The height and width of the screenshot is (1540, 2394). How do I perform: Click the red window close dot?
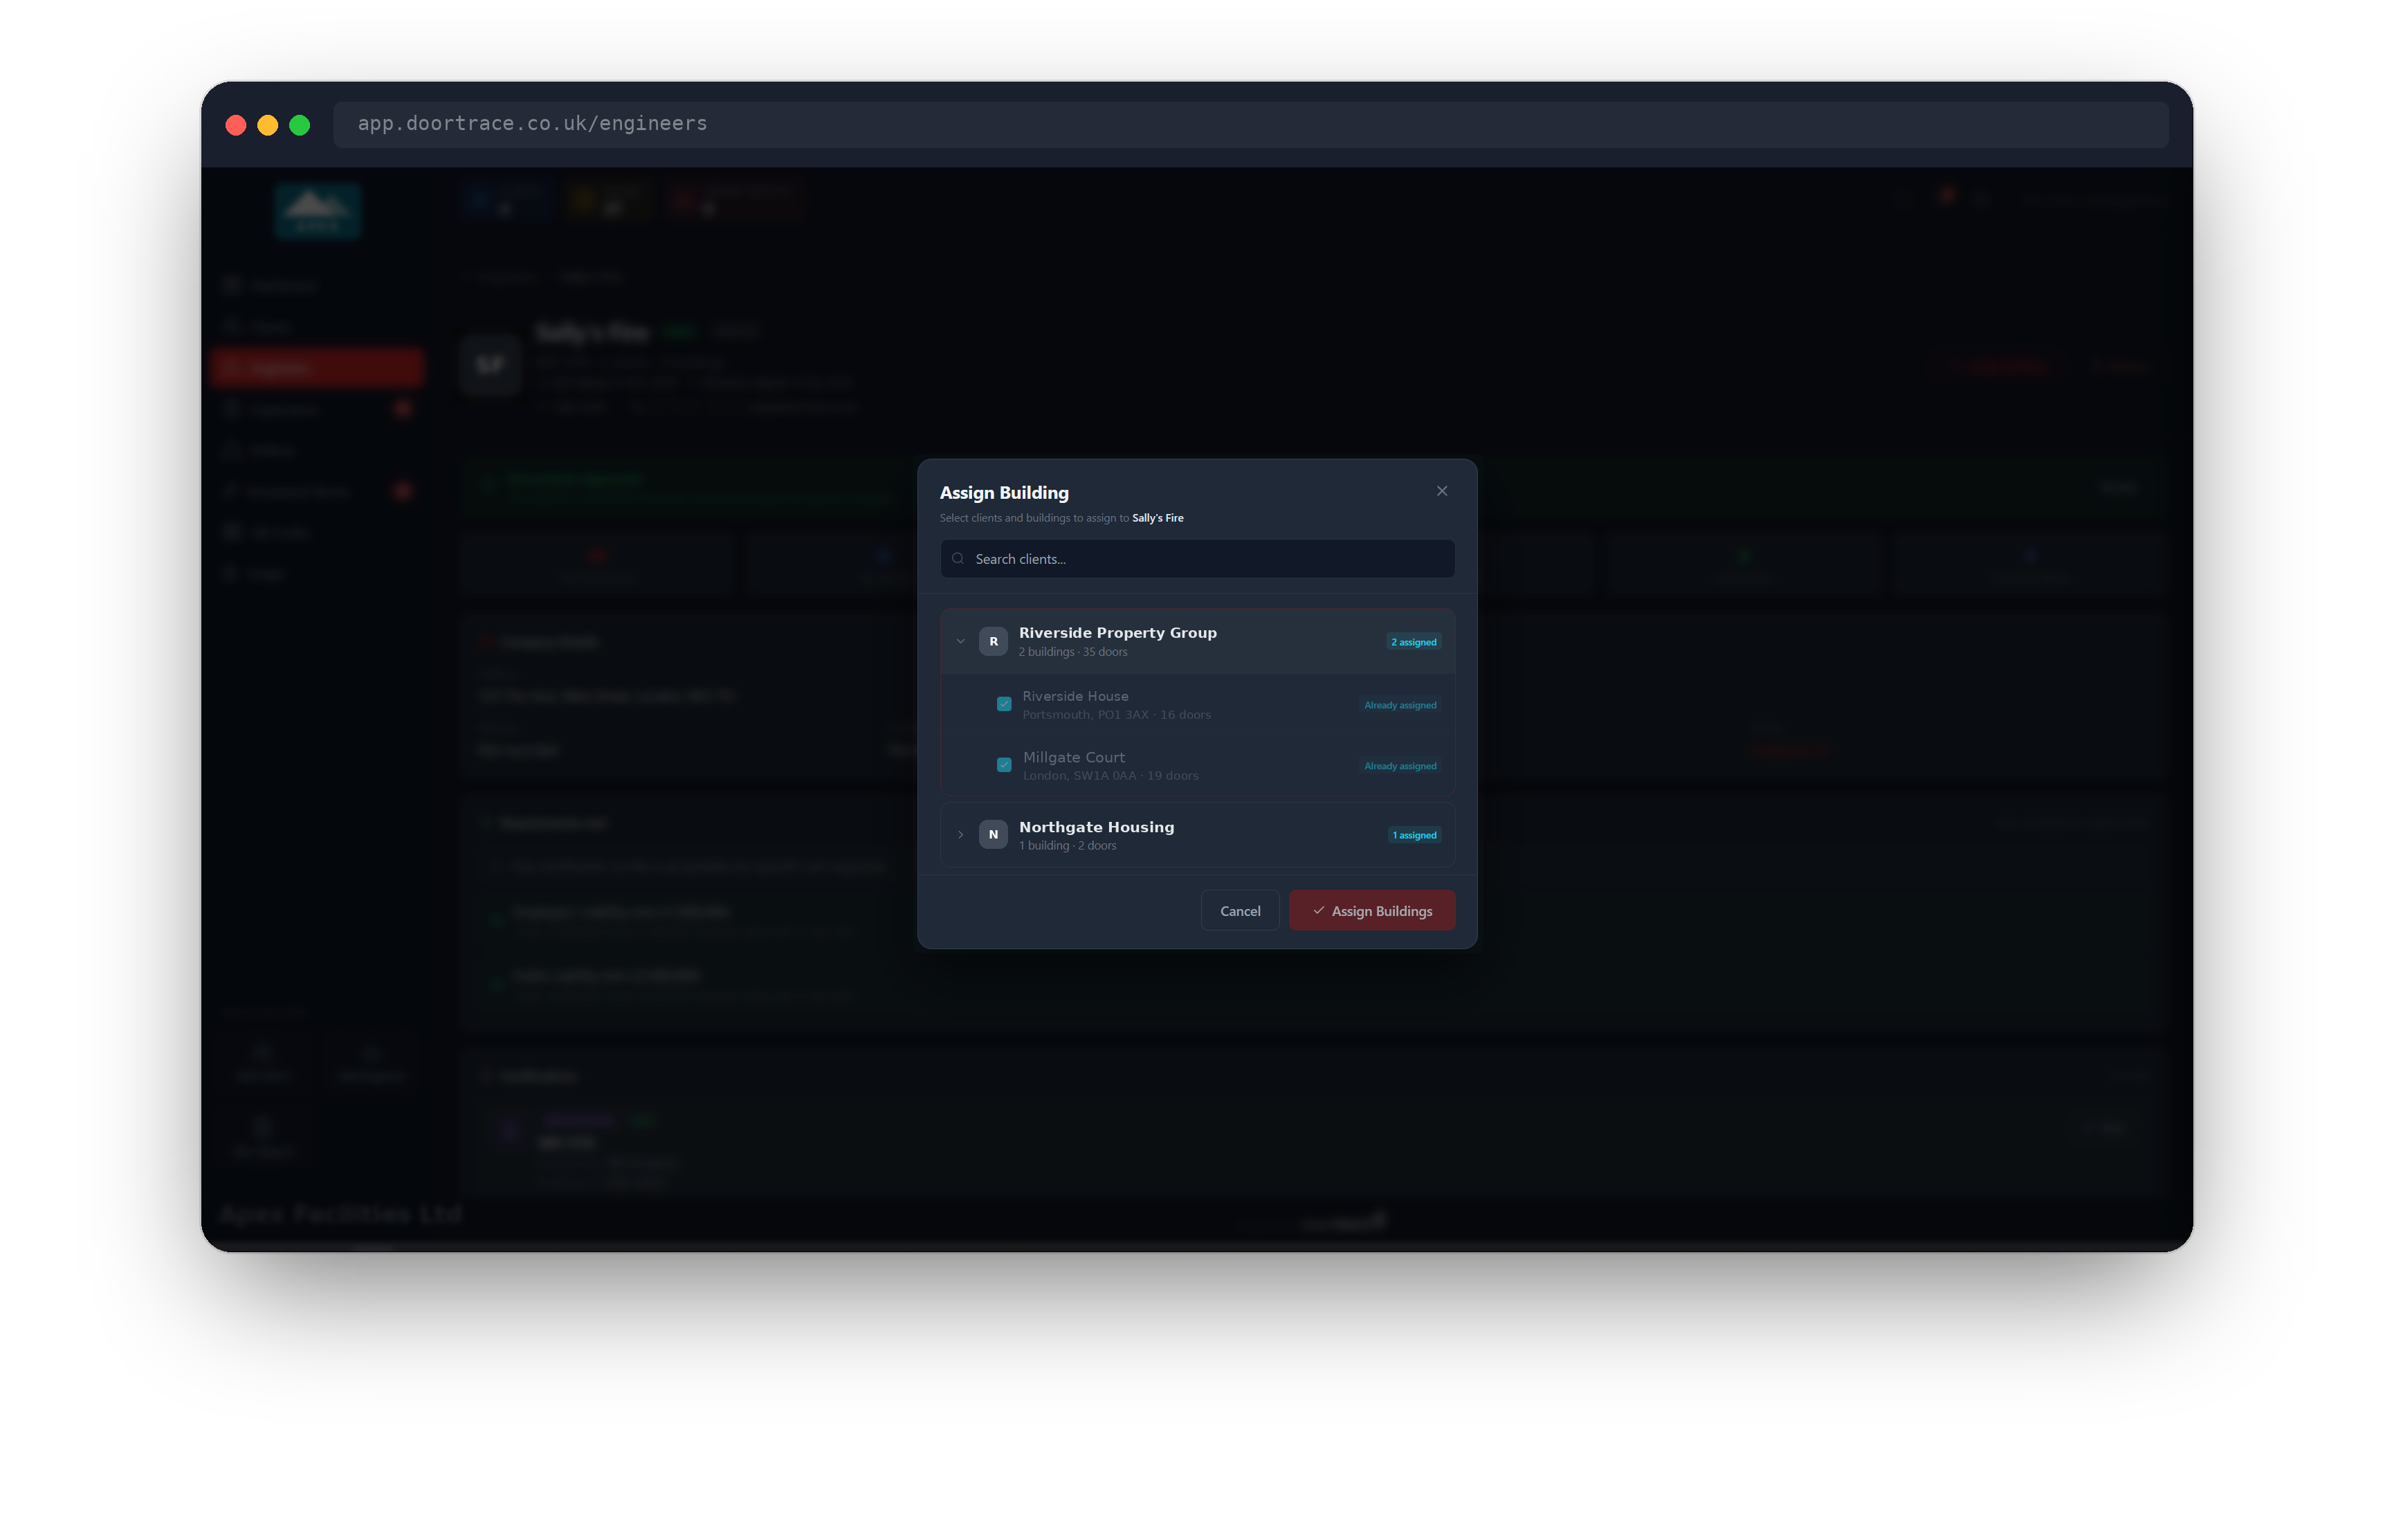236,125
